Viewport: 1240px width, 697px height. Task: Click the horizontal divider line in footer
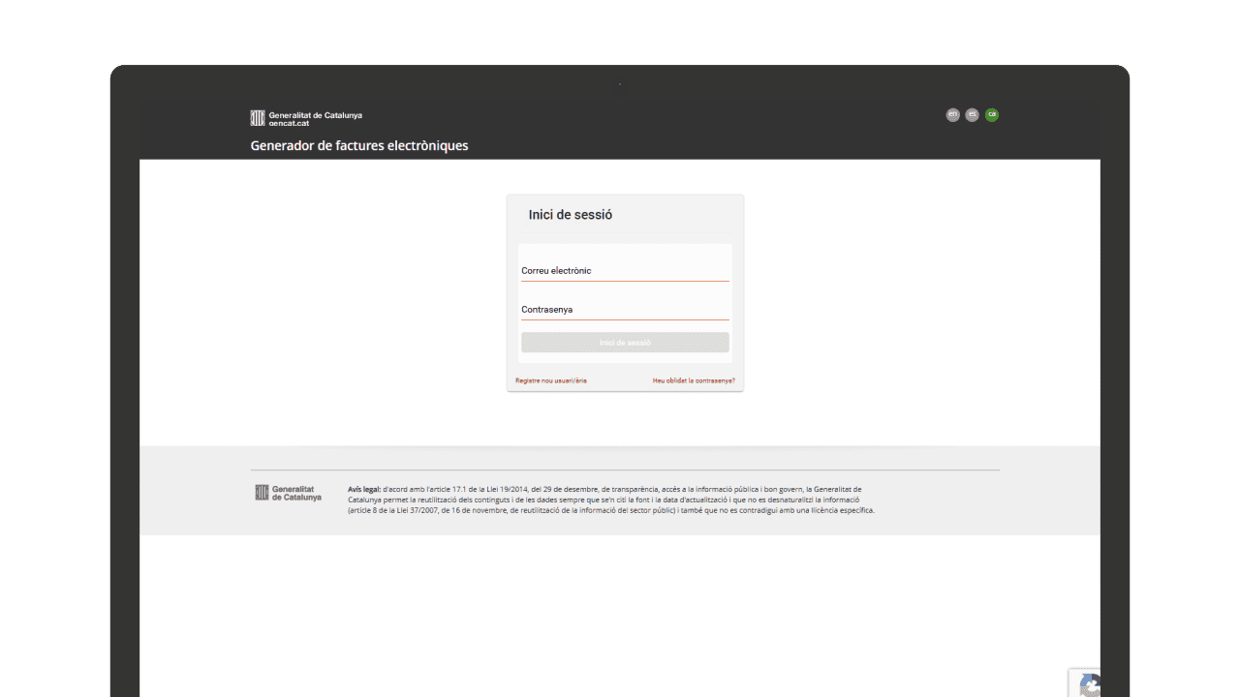pyautogui.click(x=625, y=470)
